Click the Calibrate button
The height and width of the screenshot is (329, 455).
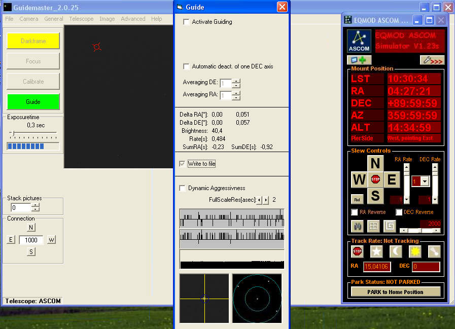33,82
